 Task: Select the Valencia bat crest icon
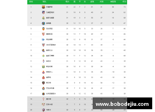(x=43, y=29)
